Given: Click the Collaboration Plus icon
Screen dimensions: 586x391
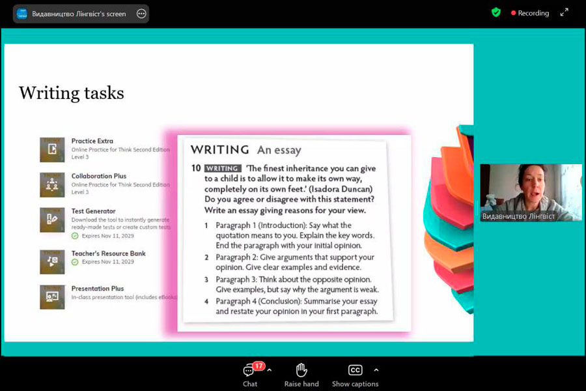Looking at the screenshot, I should click(52, 185).
